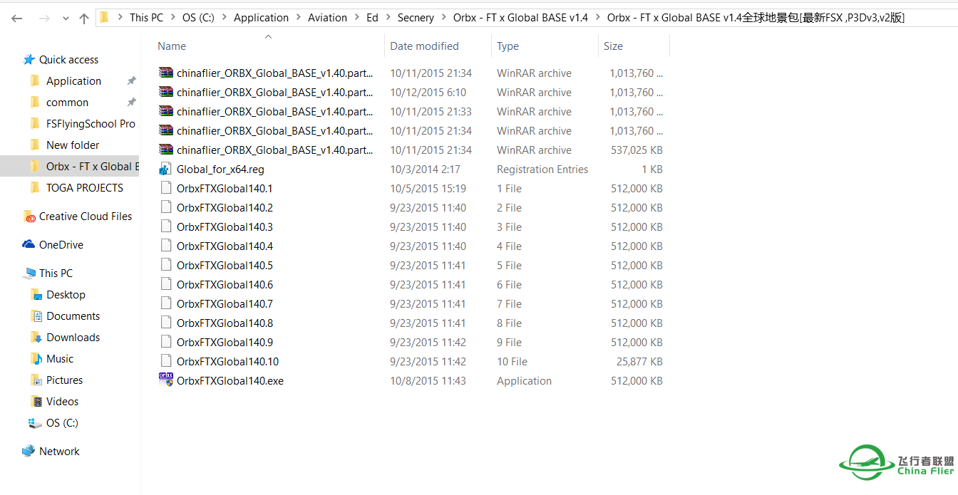The width and height of the screenshot is (958, 495).
Task: Expand chevron after OS (C:) in address bar
Action: [224, 18]
